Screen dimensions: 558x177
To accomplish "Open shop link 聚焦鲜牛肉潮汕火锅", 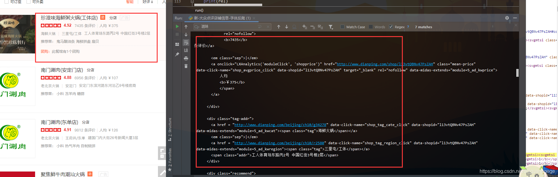I will (x=63, y=174).
